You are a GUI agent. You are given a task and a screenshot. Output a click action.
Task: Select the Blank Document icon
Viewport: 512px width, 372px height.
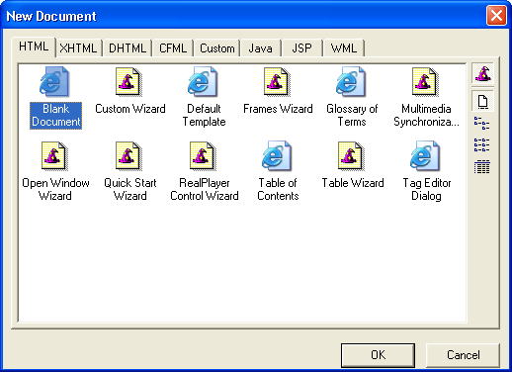coord(54,82)
